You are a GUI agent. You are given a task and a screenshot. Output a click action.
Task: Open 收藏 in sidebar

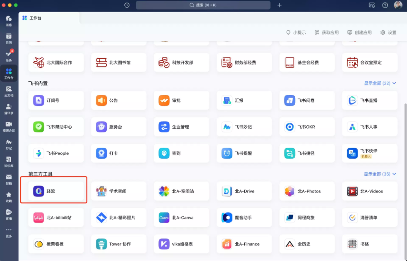(9, 197)
